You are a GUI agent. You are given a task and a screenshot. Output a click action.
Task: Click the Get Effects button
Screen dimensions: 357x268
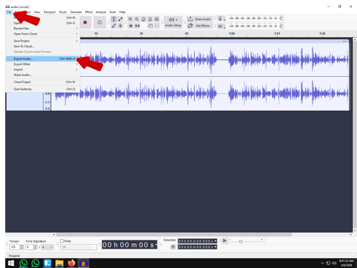[200, 26]
